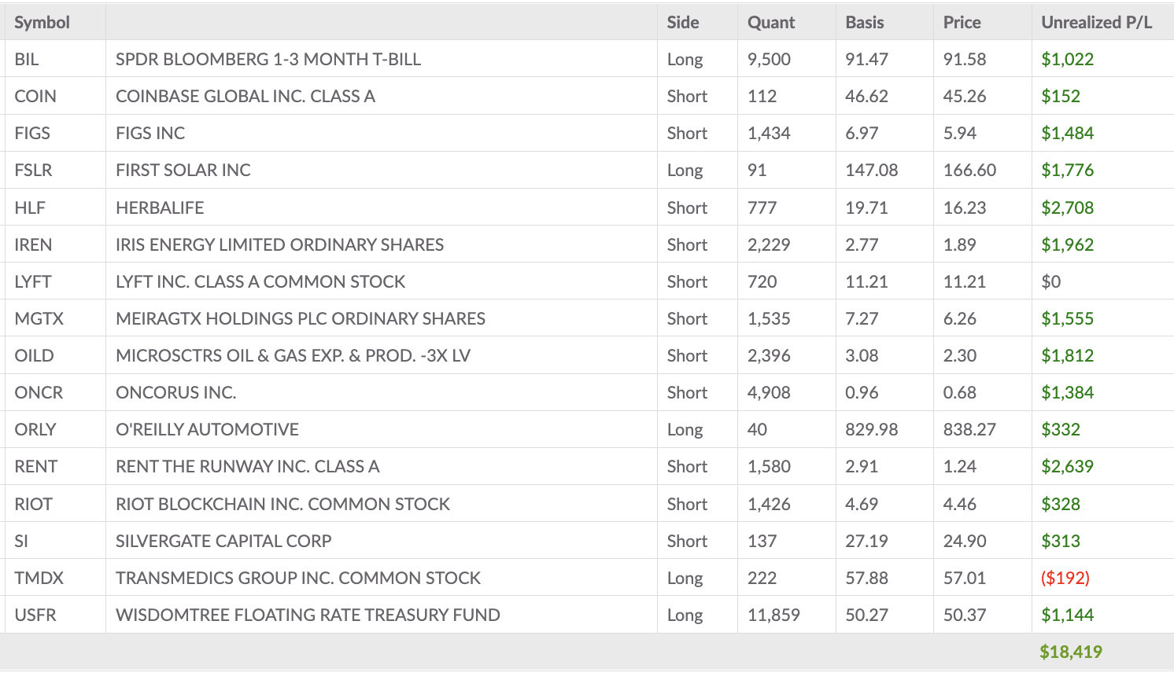Viewport: 1174px width, 676px height.
Task: Select the BIL symbol cell
Action: click(27, 59)
